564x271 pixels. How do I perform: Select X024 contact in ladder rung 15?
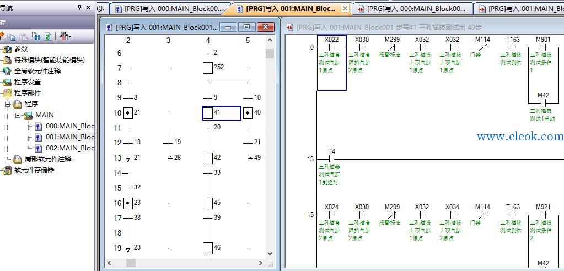[332, 215]
